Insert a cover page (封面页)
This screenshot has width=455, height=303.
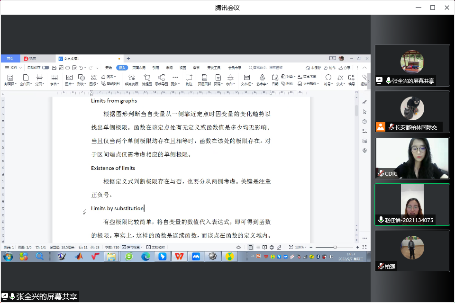tap(9, 80)
